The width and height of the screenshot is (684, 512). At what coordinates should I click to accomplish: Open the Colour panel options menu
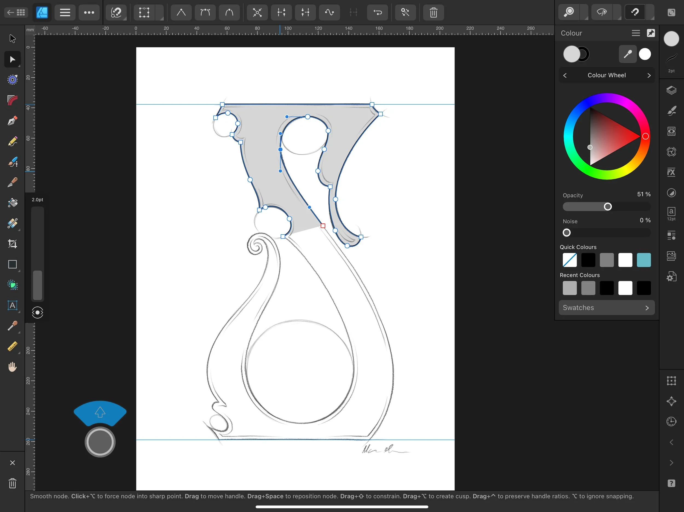pos(636,33)
